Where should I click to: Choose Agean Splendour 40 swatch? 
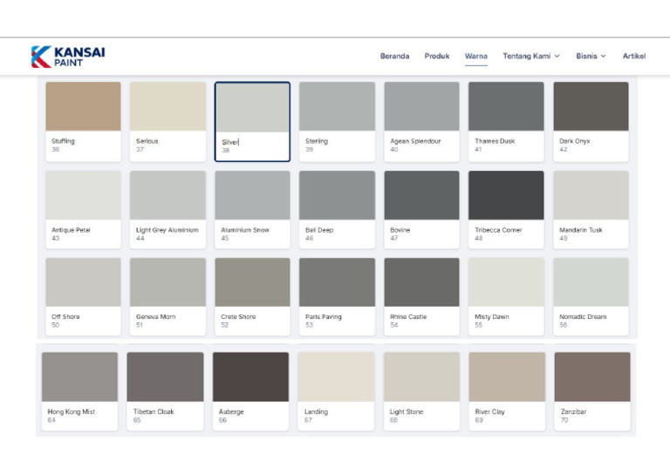(x=421, y=122)
